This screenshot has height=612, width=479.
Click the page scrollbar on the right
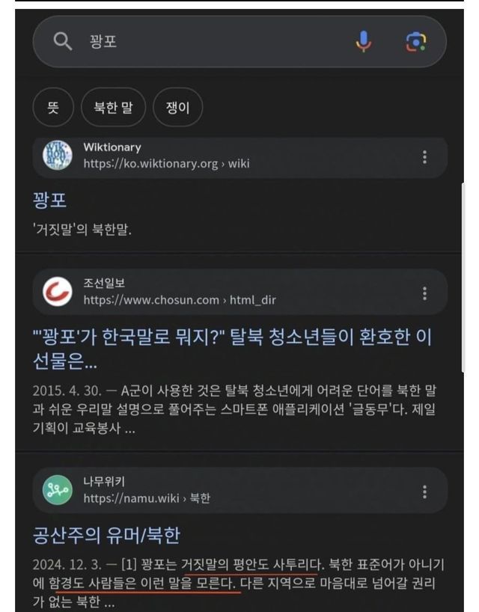pyautogui.click(x=463, y=277)
